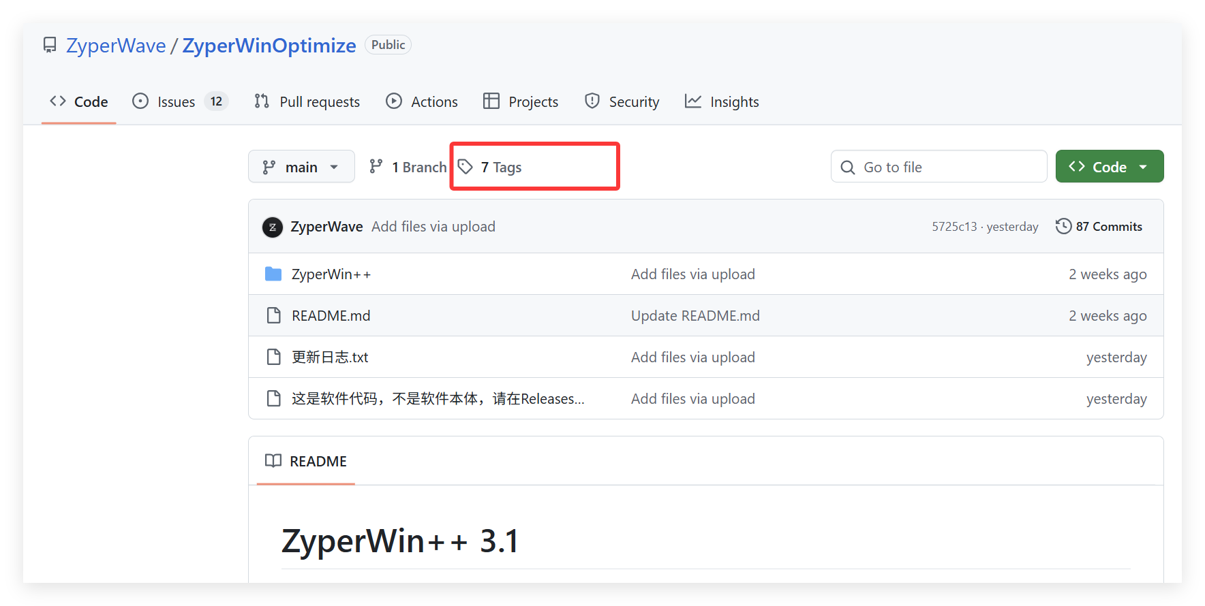Open the green Code dropdown button

(x=1110, y=167)
